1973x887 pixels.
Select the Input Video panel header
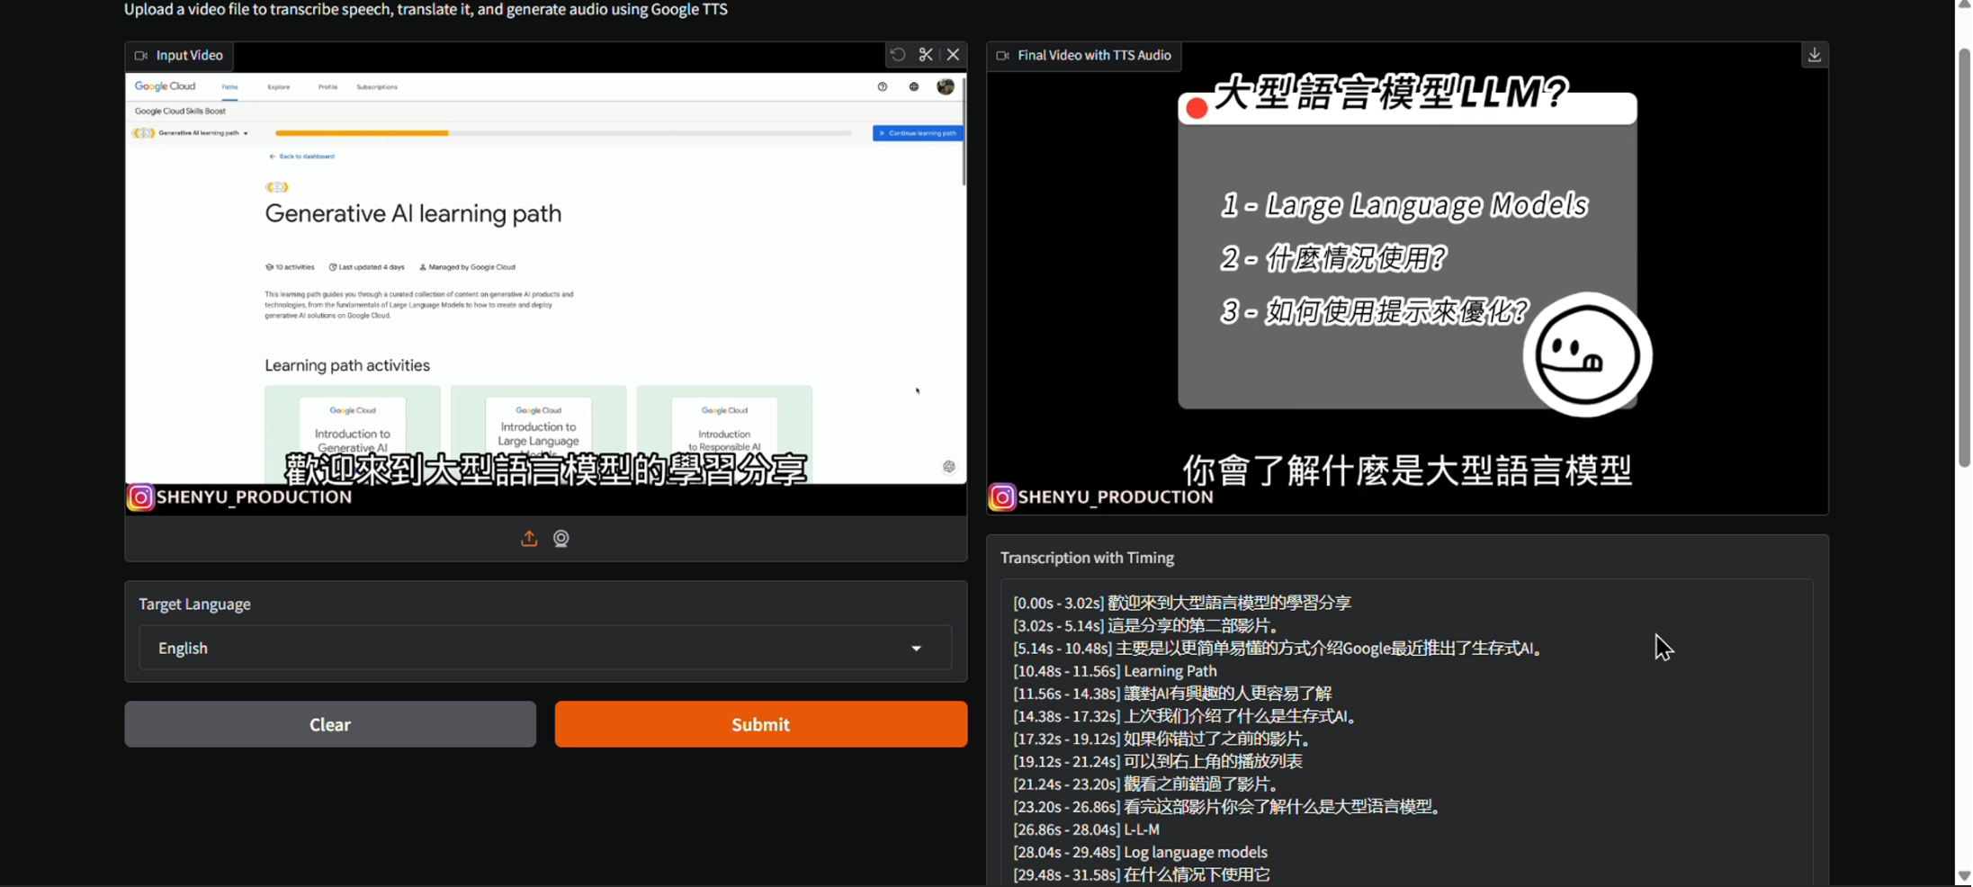pyautogui.click(x=178, y=55)
